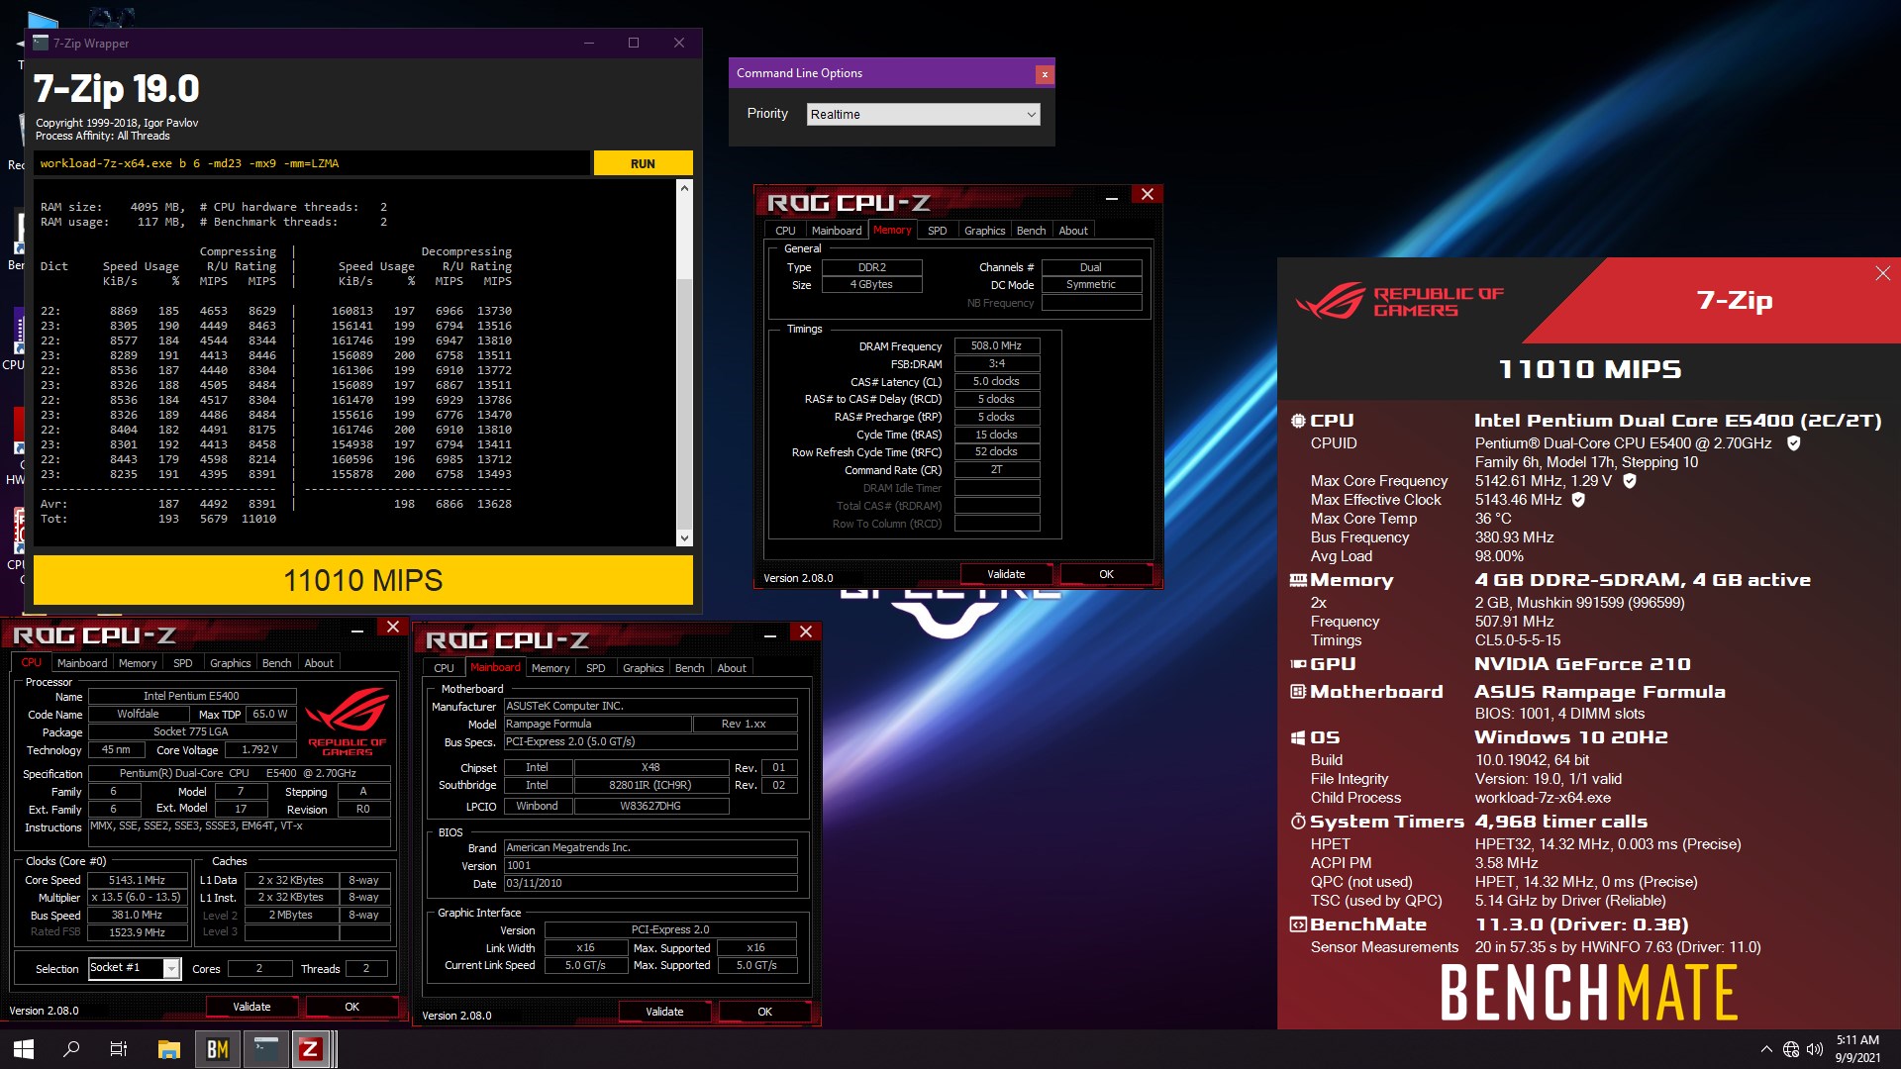Click BenchMate section icon
This screenshot has width=1901, height=1069.
point(1298,924)
